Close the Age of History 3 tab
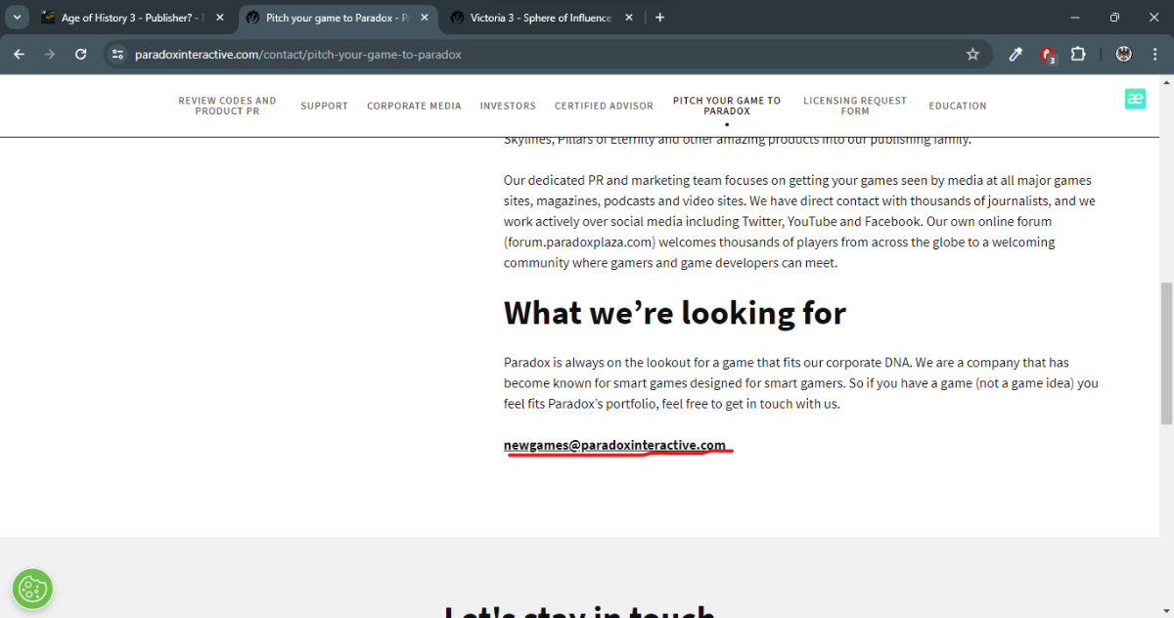1174x618 pixels. coord(220,18)
